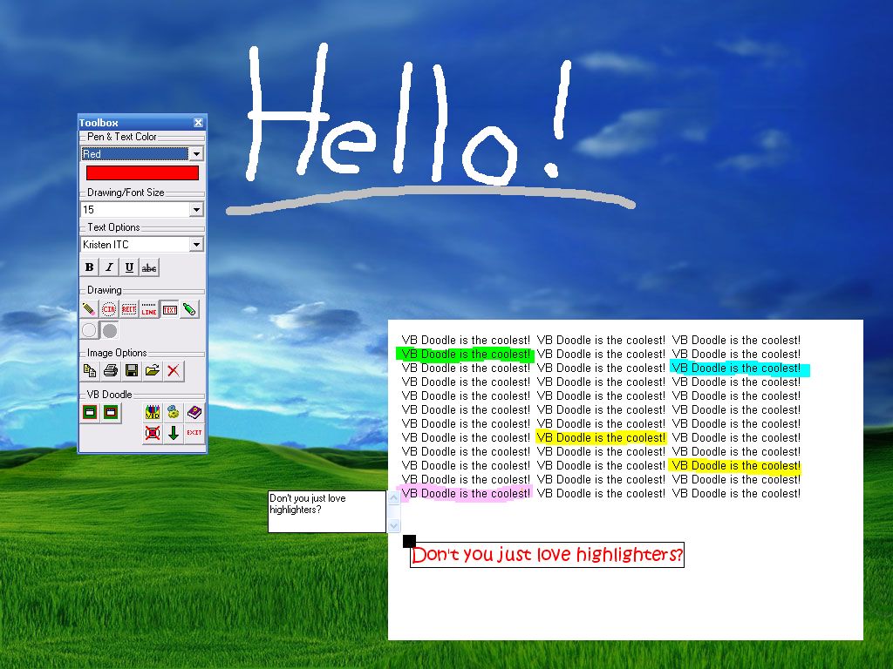Click the 'VB Doodle' group label
This screenshot has width=893, height=669.
point(109,395)
